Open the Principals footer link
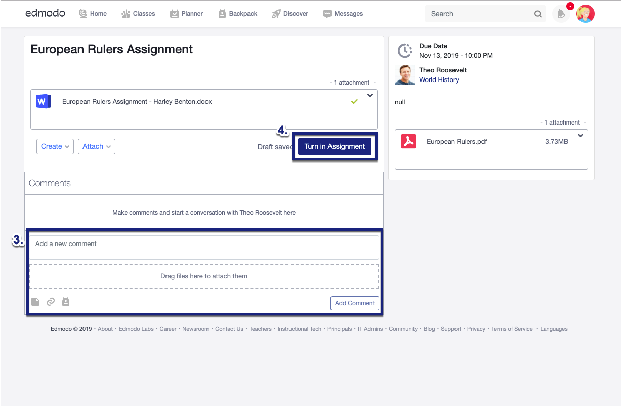 click(340, 329)
